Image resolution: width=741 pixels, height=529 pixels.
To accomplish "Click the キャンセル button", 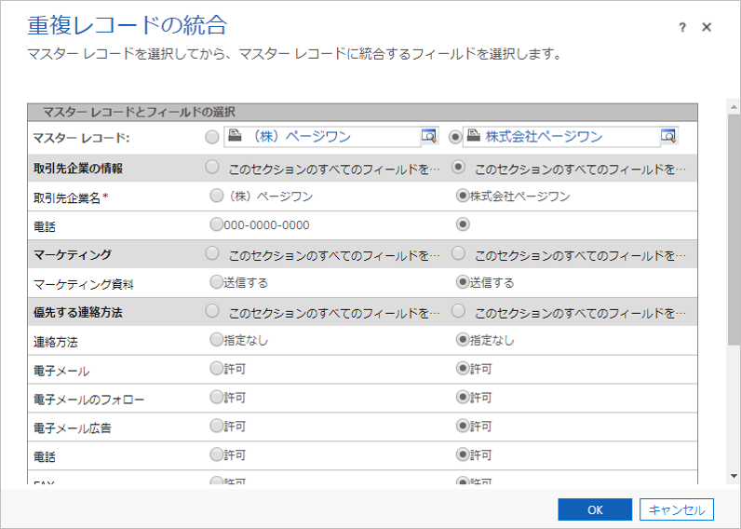I will [677, 509].
